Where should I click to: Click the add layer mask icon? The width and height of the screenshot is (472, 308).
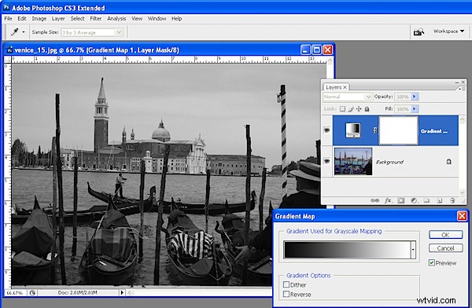point(400,200)
